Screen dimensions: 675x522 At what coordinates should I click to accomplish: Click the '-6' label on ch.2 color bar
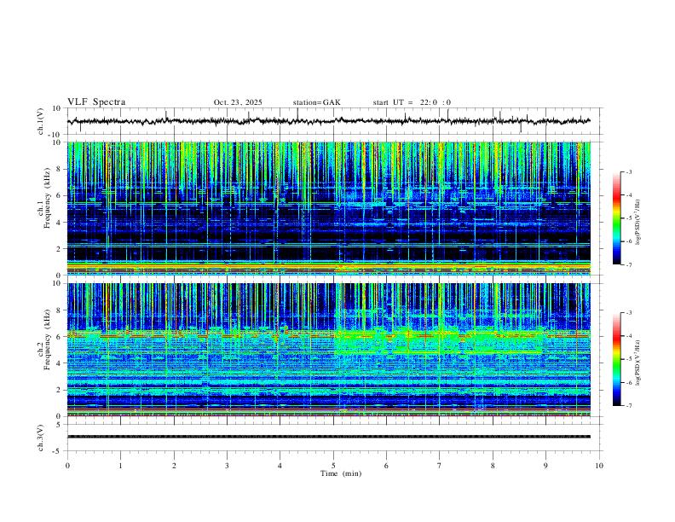(628, 382)
